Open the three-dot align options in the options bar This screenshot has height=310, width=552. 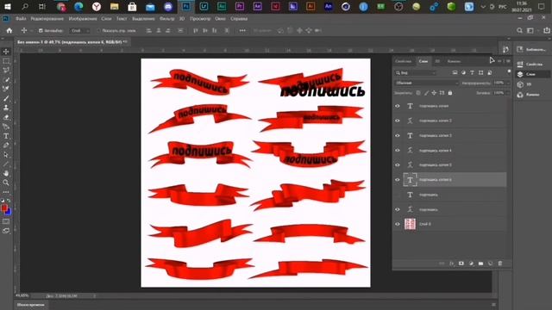242,31
